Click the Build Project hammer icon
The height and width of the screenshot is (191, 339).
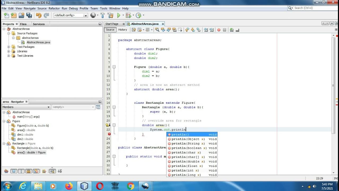point(102,15)
